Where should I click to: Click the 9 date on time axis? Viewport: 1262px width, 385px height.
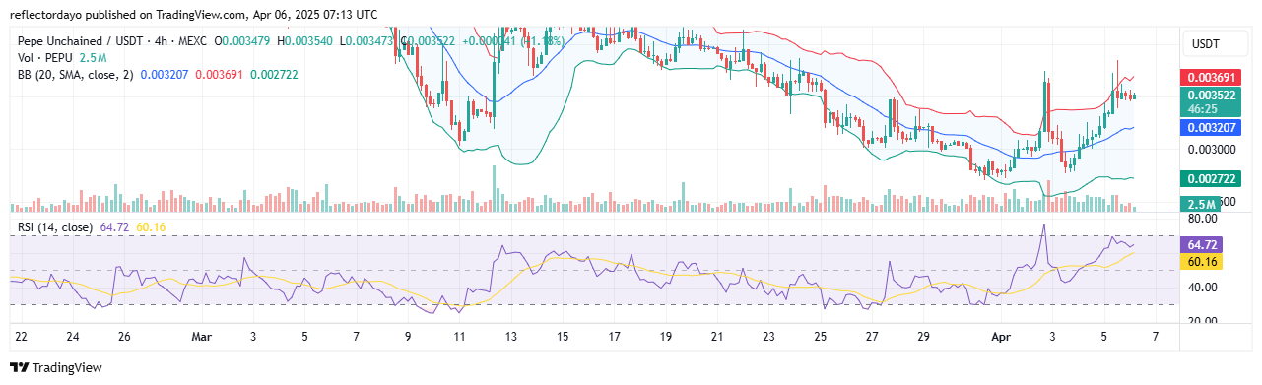tap(407, 337)
